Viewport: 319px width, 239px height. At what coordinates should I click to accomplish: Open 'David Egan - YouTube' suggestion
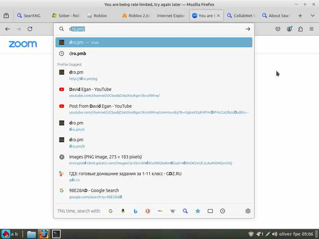click(154, 92)
